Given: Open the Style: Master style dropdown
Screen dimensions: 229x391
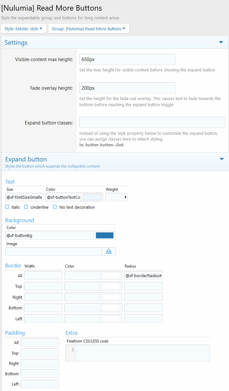Looking at the screenshot, I should (24, 29).
